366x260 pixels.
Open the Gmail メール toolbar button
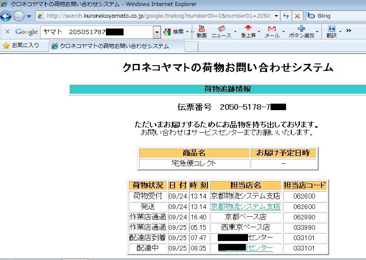coord(272,32)
